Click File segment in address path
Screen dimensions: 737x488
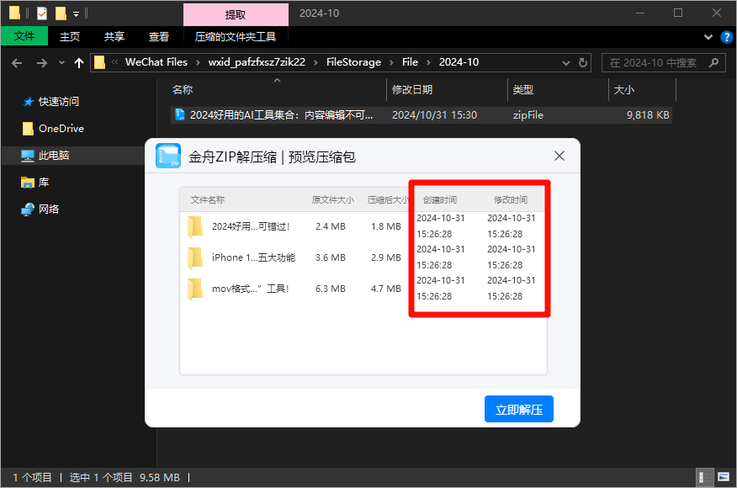410,62
